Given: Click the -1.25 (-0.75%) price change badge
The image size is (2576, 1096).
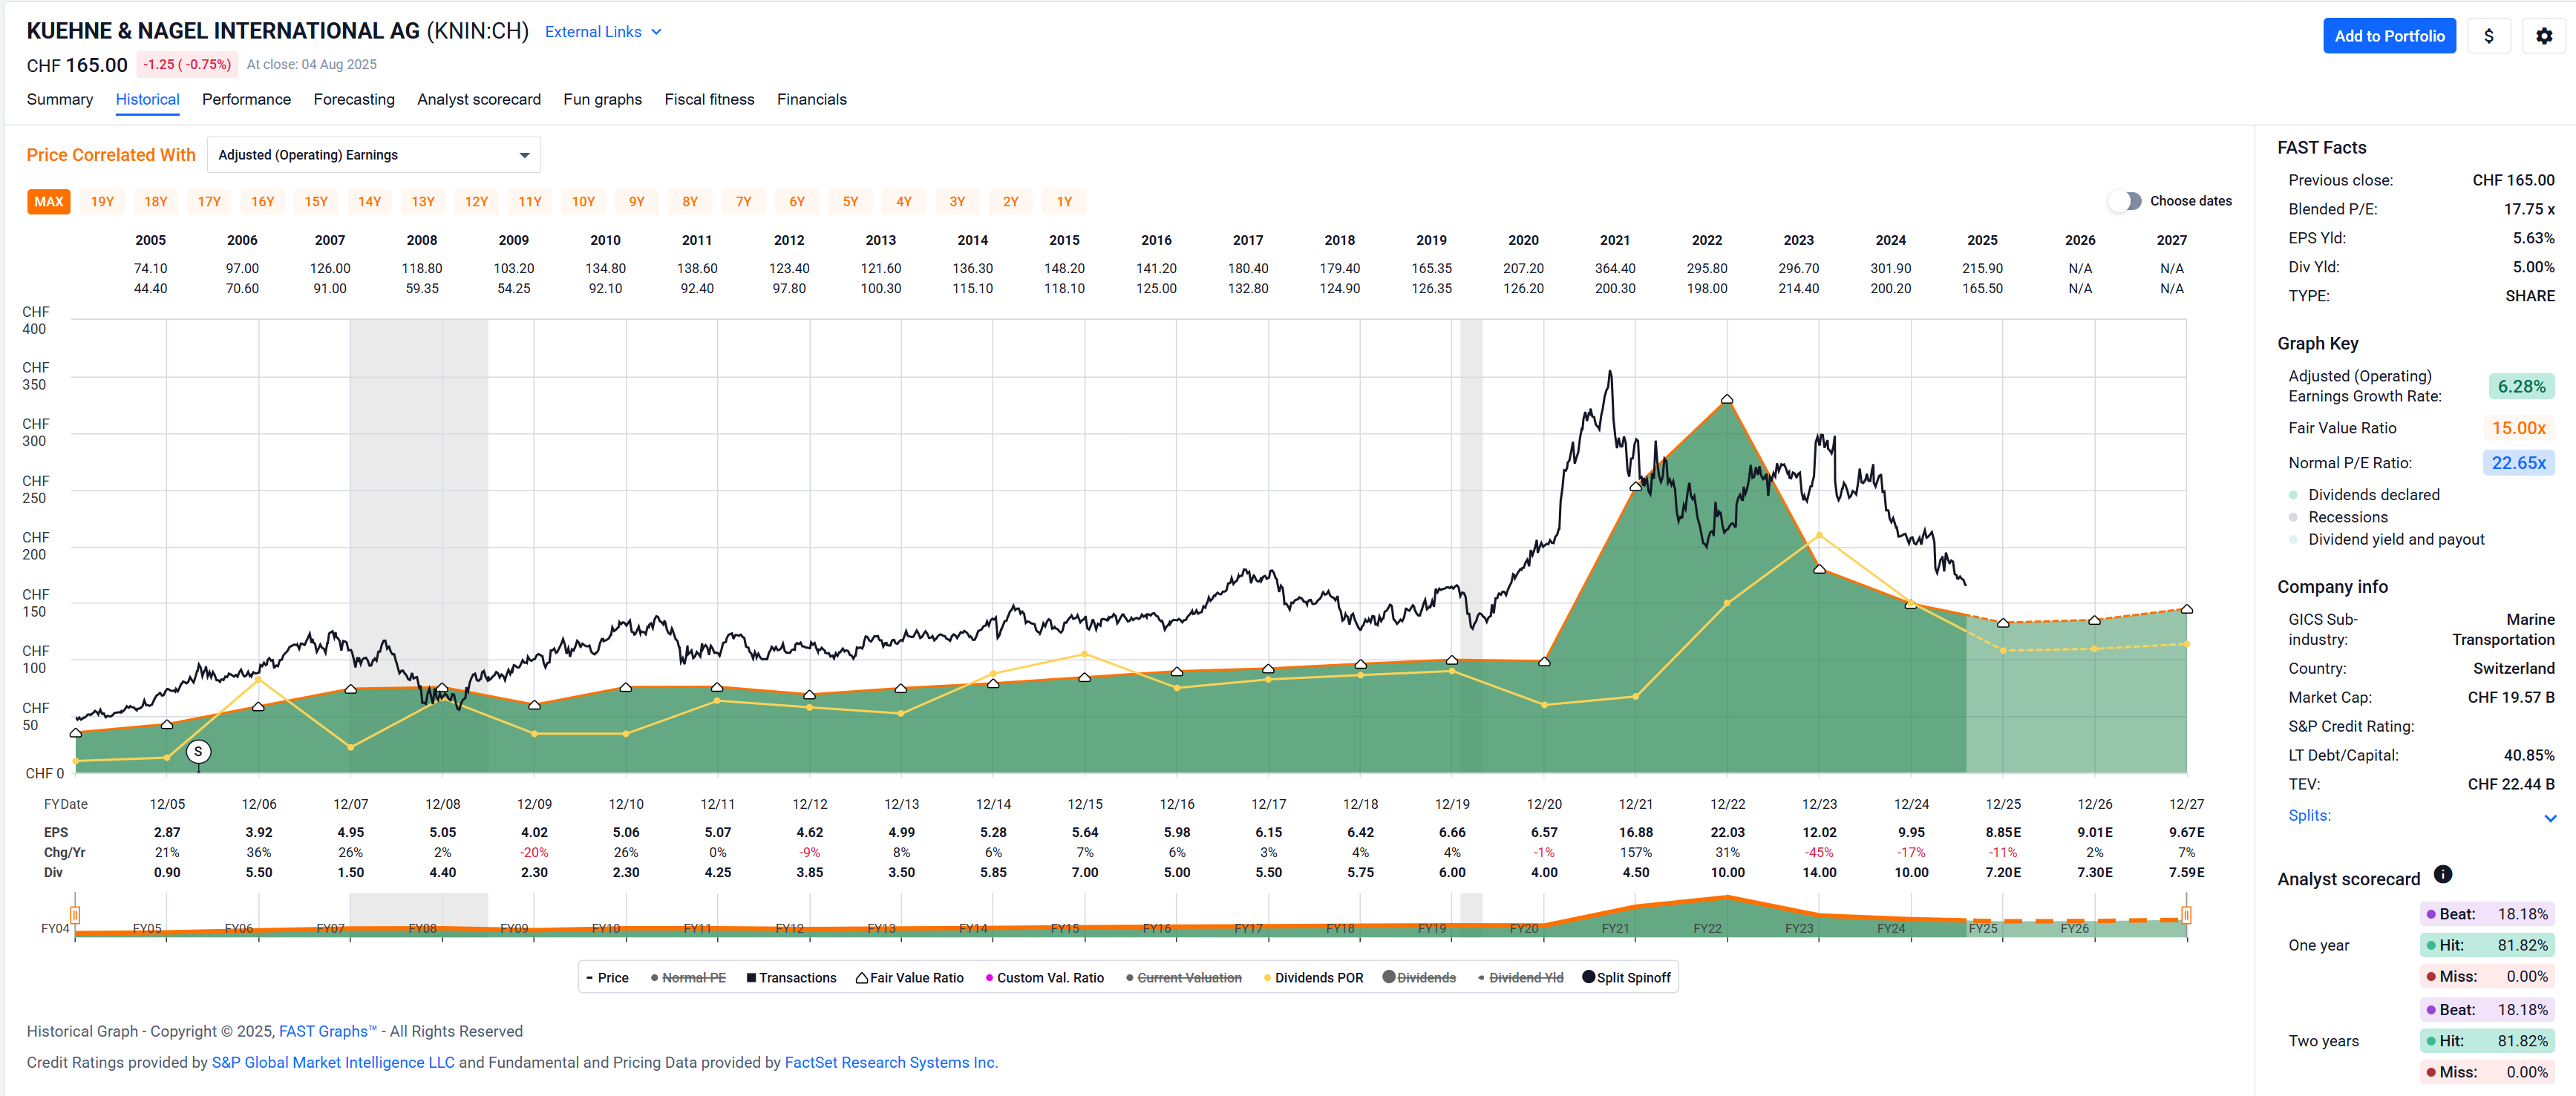Looking at the screenshot, I should coord(187,64).
